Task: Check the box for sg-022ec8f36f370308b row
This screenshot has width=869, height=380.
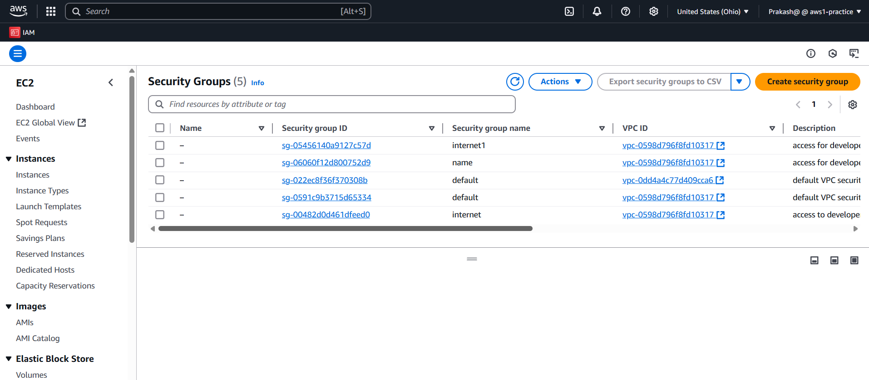Action: click(x=160, y=180)
